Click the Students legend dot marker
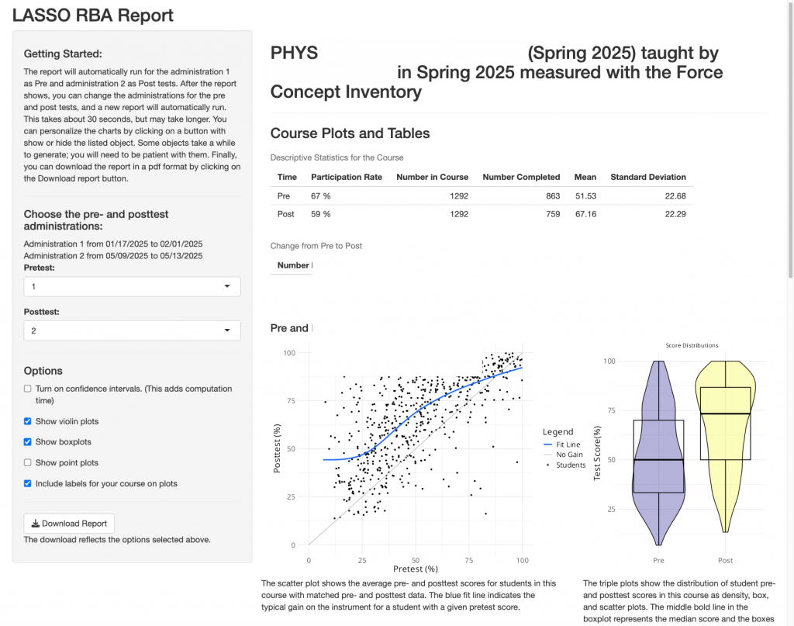The image size is (794, 626). click(548, 465)
